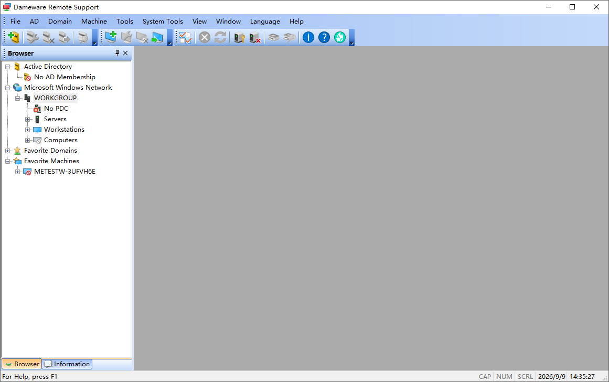This screenshot has height=382, width=609.
Task: Expand the Workstations tree node
Action: tap(28, 130)
